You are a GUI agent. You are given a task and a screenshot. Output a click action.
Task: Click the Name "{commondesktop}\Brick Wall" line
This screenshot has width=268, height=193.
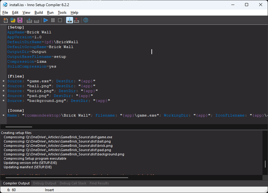click(137, 115)
